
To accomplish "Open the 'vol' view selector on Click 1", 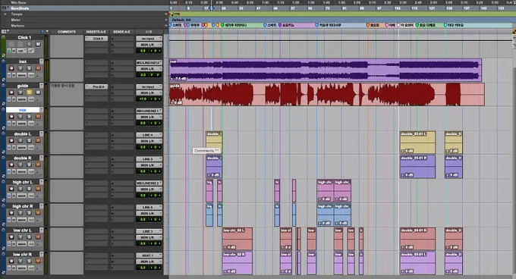I will [22, 51].
